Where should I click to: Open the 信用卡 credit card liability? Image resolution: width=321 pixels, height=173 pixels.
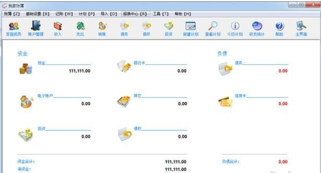pos(239,96)
